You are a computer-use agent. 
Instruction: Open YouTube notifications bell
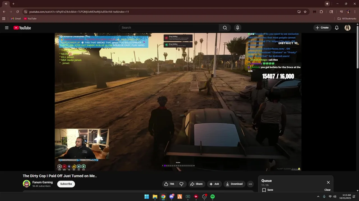(337, 28)
